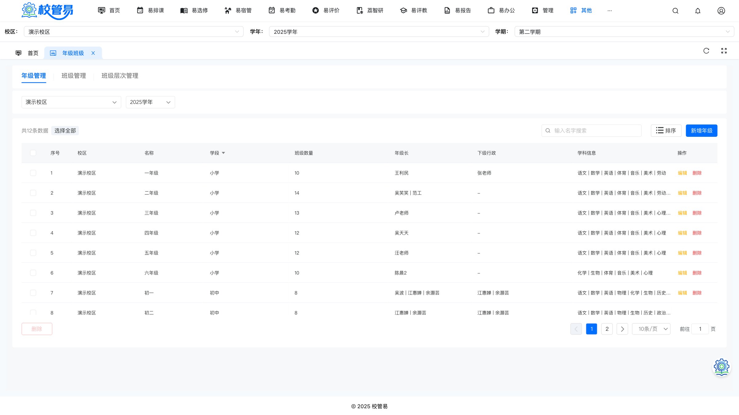Check the 六年级 row checkbox
The height and width of the screenshot is (415, 739).
click(33, 273)
